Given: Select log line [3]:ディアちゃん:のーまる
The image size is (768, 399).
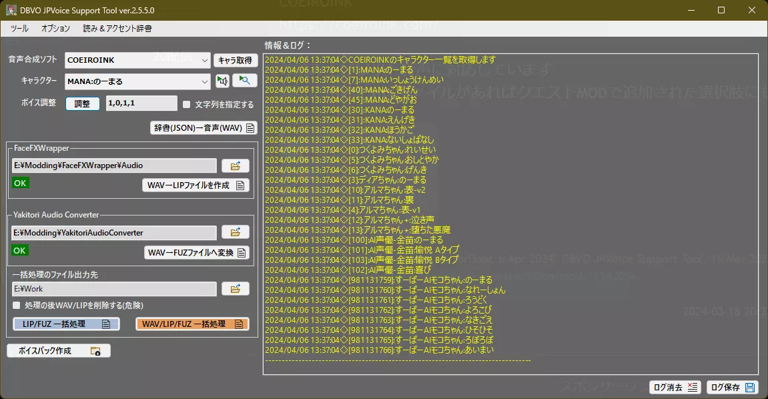Looking at the screenshot, I should pos(346,179).
